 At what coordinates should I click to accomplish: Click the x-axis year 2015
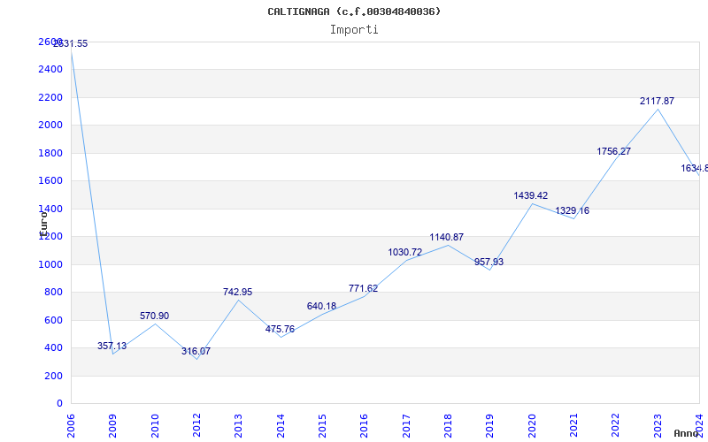tap(322, 426)
